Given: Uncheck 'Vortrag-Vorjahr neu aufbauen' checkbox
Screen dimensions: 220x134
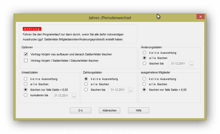Looking at the screenshot, I should coord(26,54).
